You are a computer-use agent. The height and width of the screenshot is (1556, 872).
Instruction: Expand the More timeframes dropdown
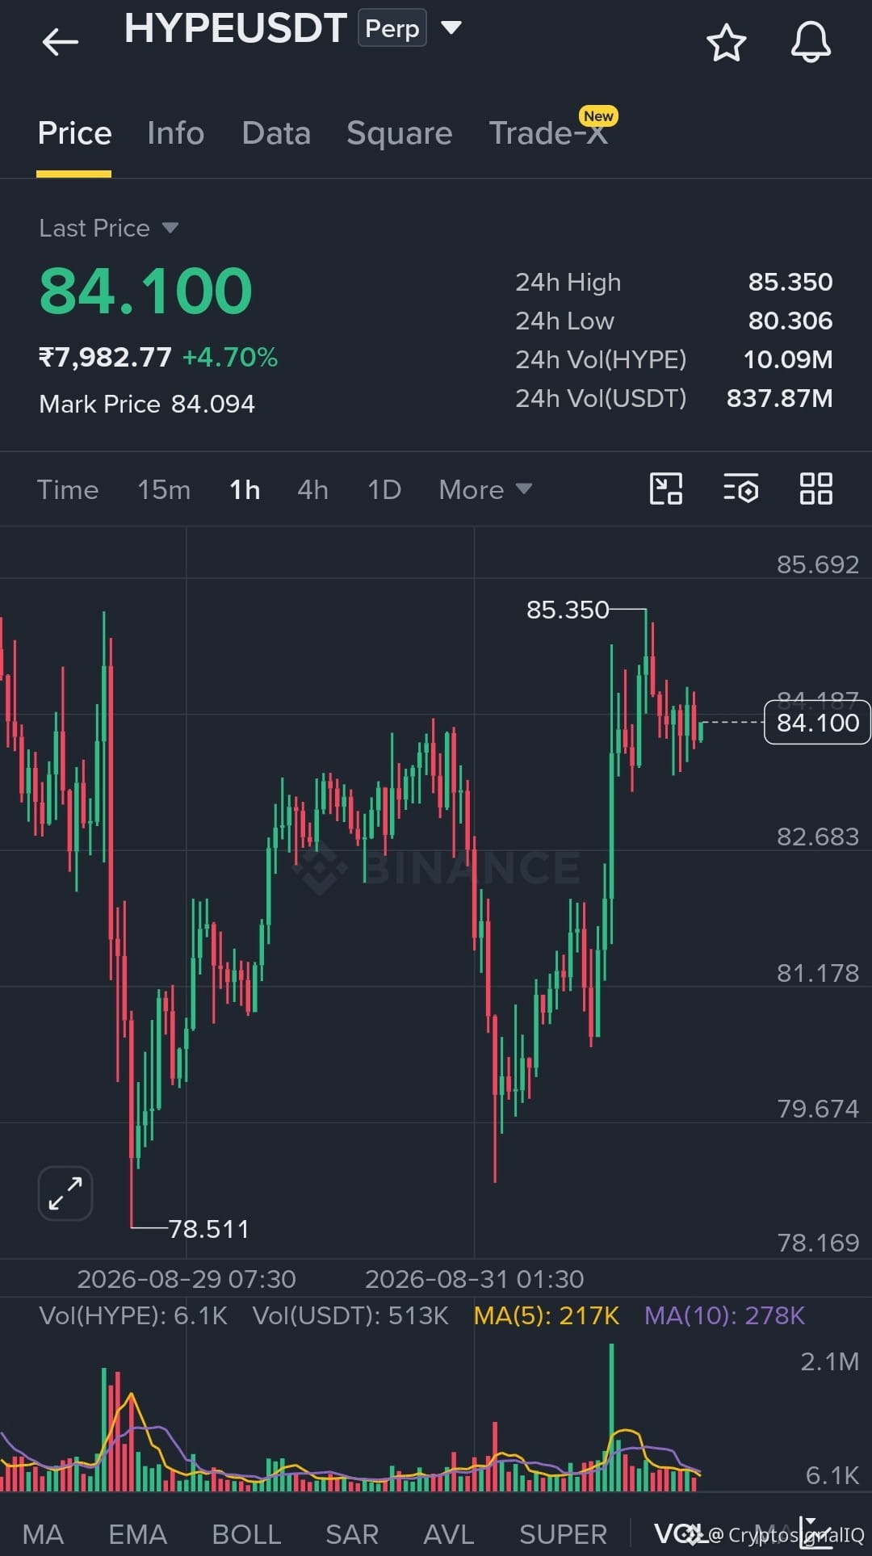point(485,489)
